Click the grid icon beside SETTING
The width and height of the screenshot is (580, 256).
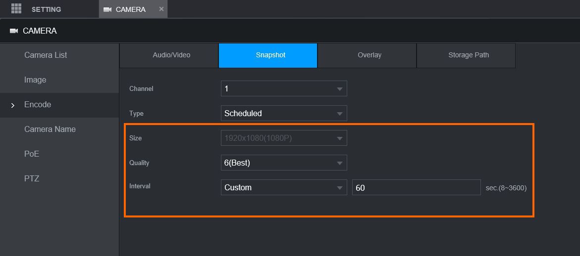[16, 9]
